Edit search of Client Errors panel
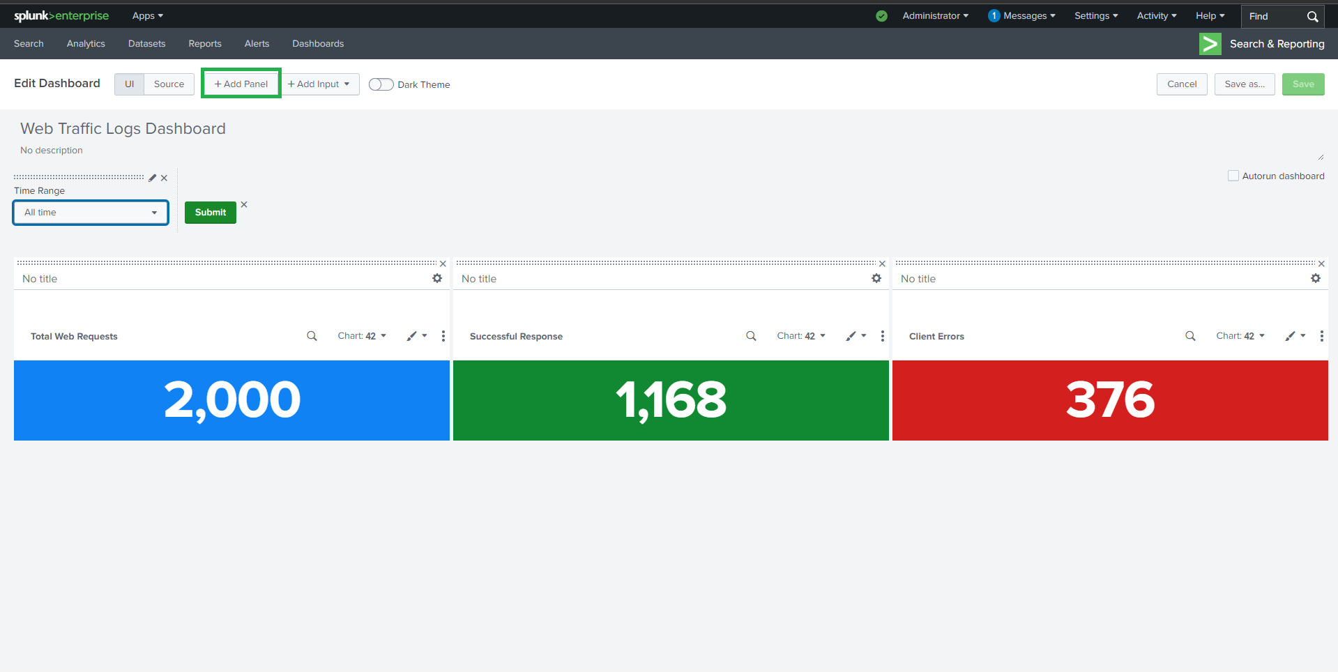The image size is (1338, 672). click(x=1190, y=336)
